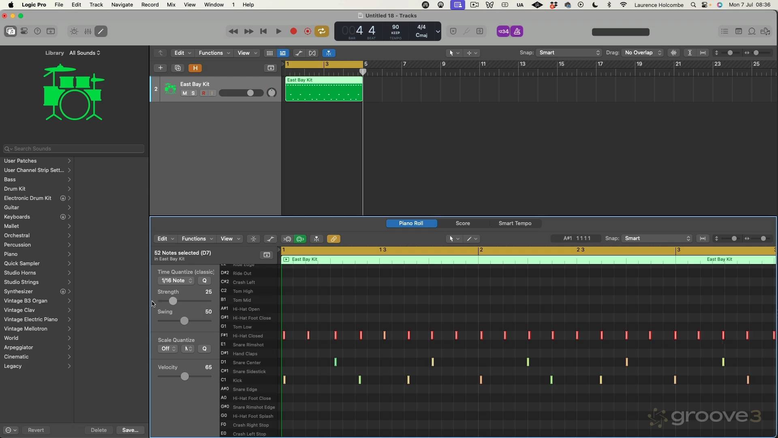Image resolution: width=778 pixels, height=438 pixels.
Task: Open the Track menu in menu bar
Action: [96, 5]
